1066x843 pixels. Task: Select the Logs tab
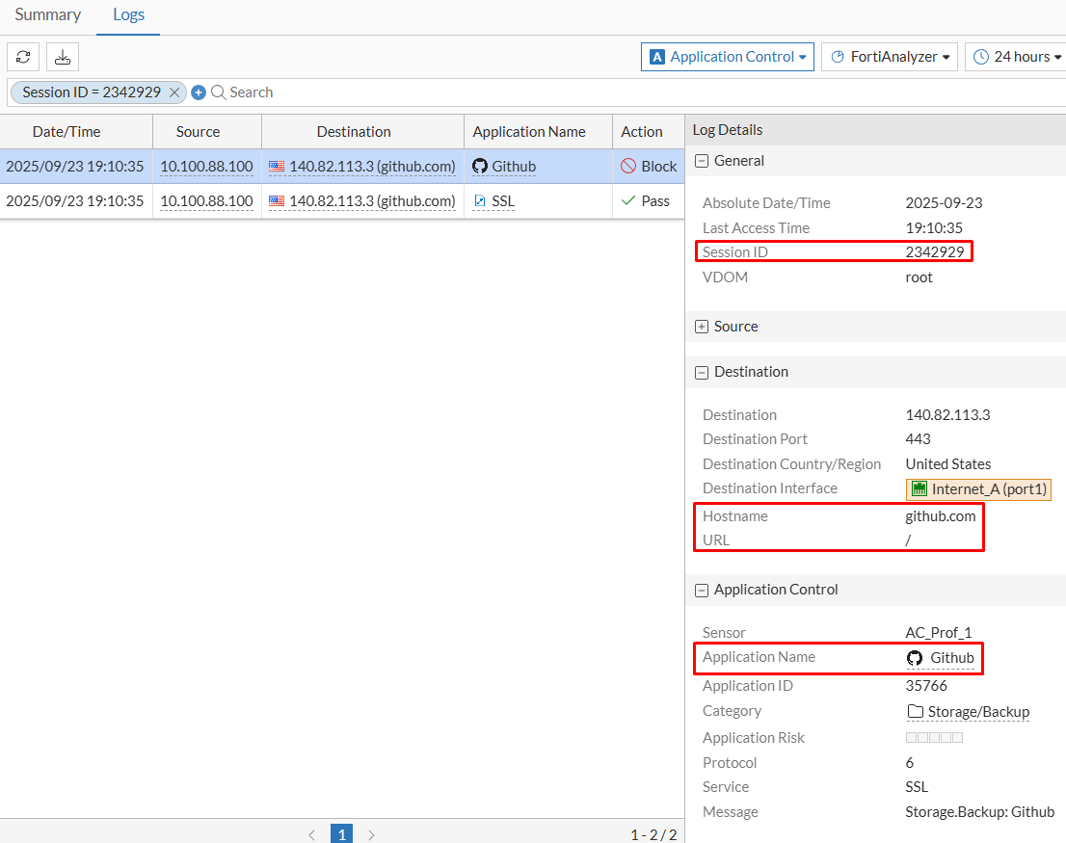tap(128, 15)
